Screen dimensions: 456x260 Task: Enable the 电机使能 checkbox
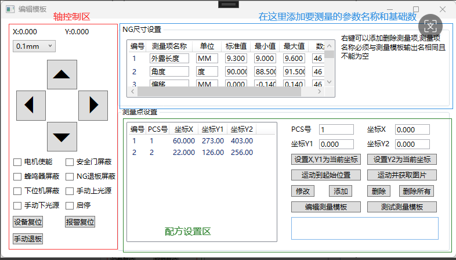[18, 162]
